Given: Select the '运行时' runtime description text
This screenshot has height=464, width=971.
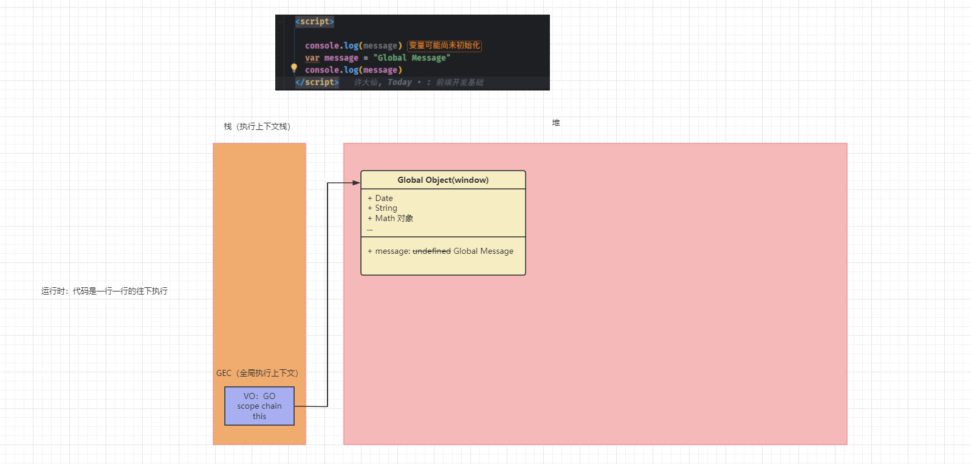Looking at the screenshot, I should tap(105, 291).
